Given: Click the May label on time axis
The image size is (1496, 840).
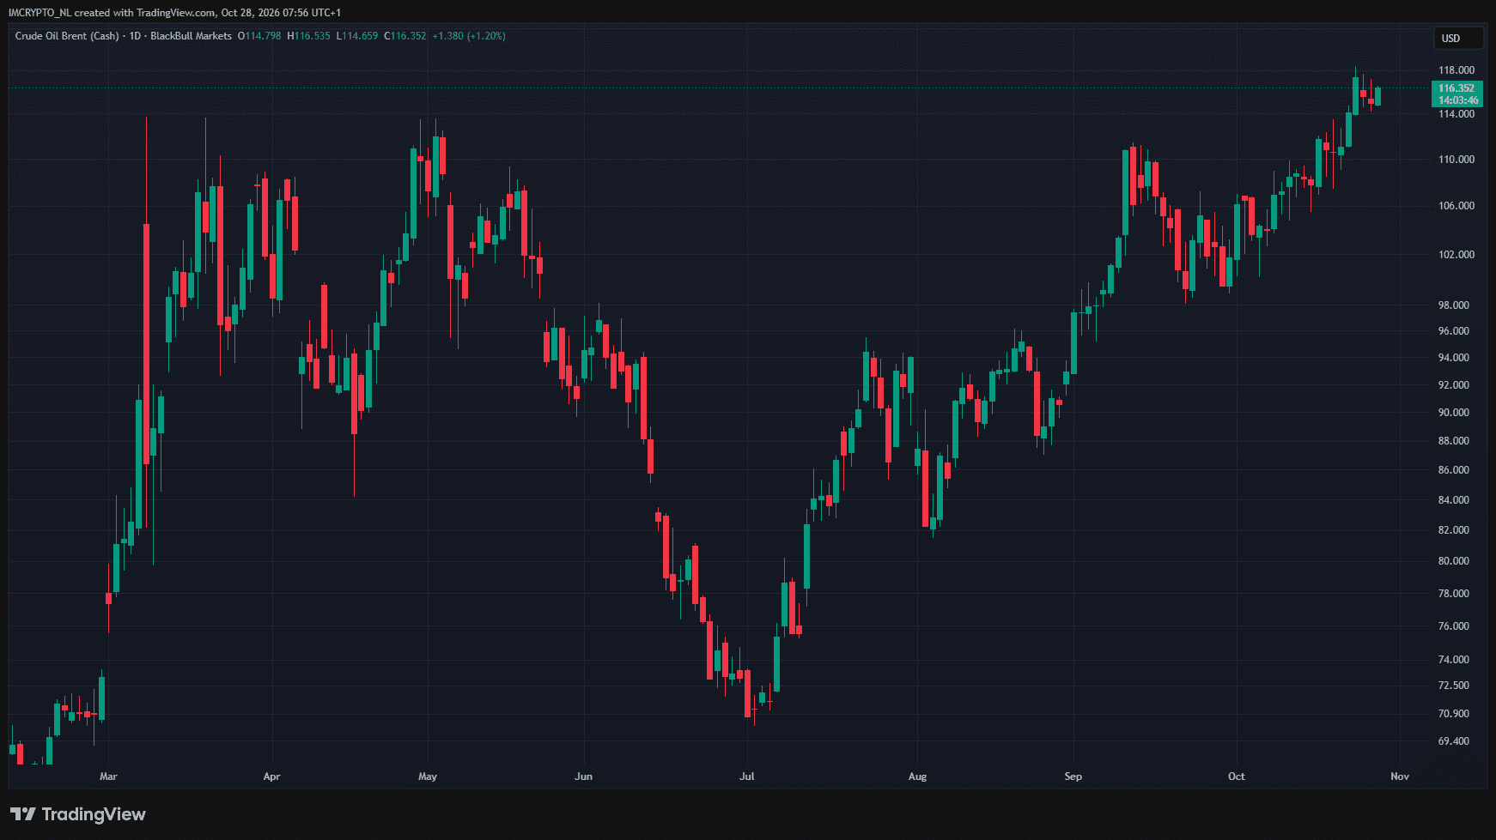Looking at the screenshot, I should [x=428, y=777].
